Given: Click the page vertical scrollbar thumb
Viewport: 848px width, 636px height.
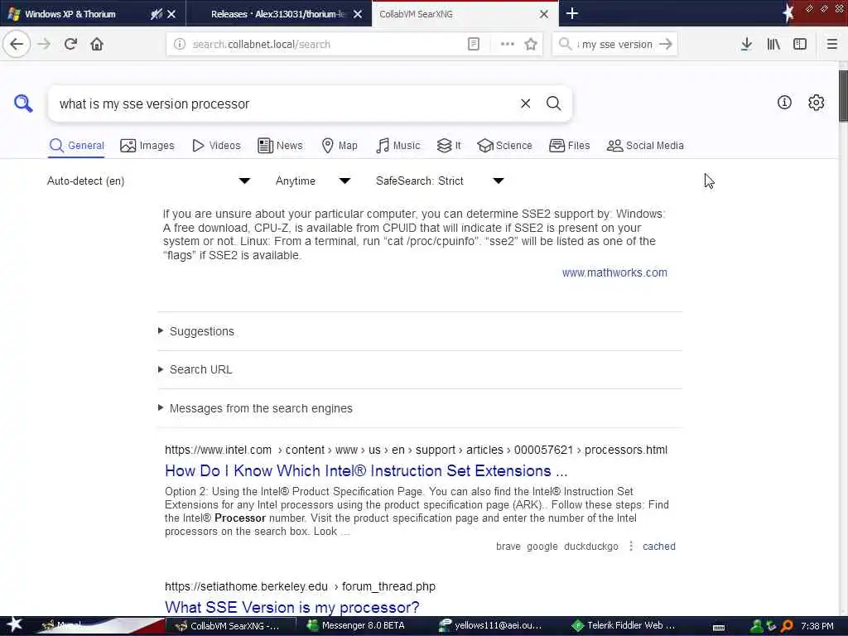Looking at the screenshot, I should (843, 96).
